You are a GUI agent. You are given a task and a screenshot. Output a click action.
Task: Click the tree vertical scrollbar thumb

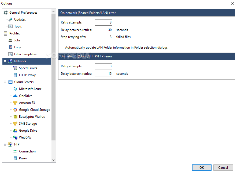(x=54, y=77)
